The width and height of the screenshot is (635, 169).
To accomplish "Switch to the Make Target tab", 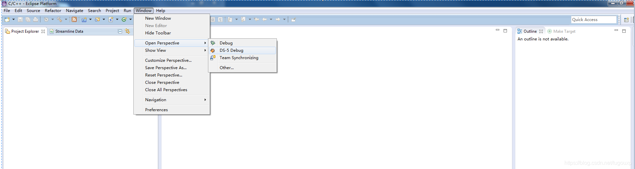I will pos(561,31).
